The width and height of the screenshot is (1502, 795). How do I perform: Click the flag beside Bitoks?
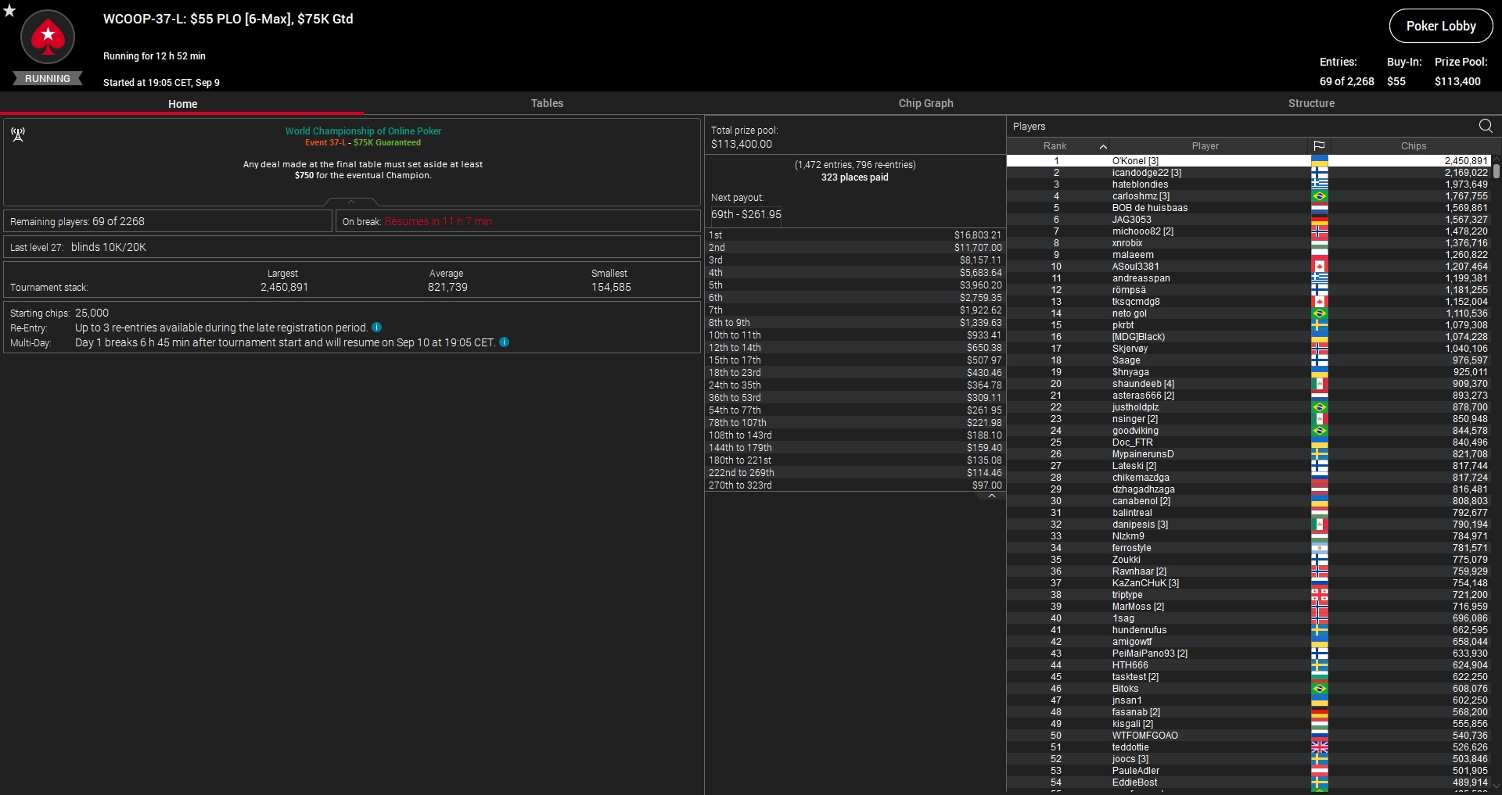point(1320,689)
